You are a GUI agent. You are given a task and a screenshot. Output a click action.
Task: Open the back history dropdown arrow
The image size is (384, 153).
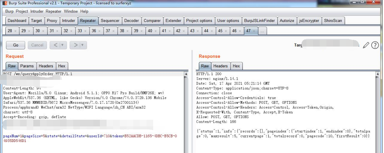tap(63, 45)
